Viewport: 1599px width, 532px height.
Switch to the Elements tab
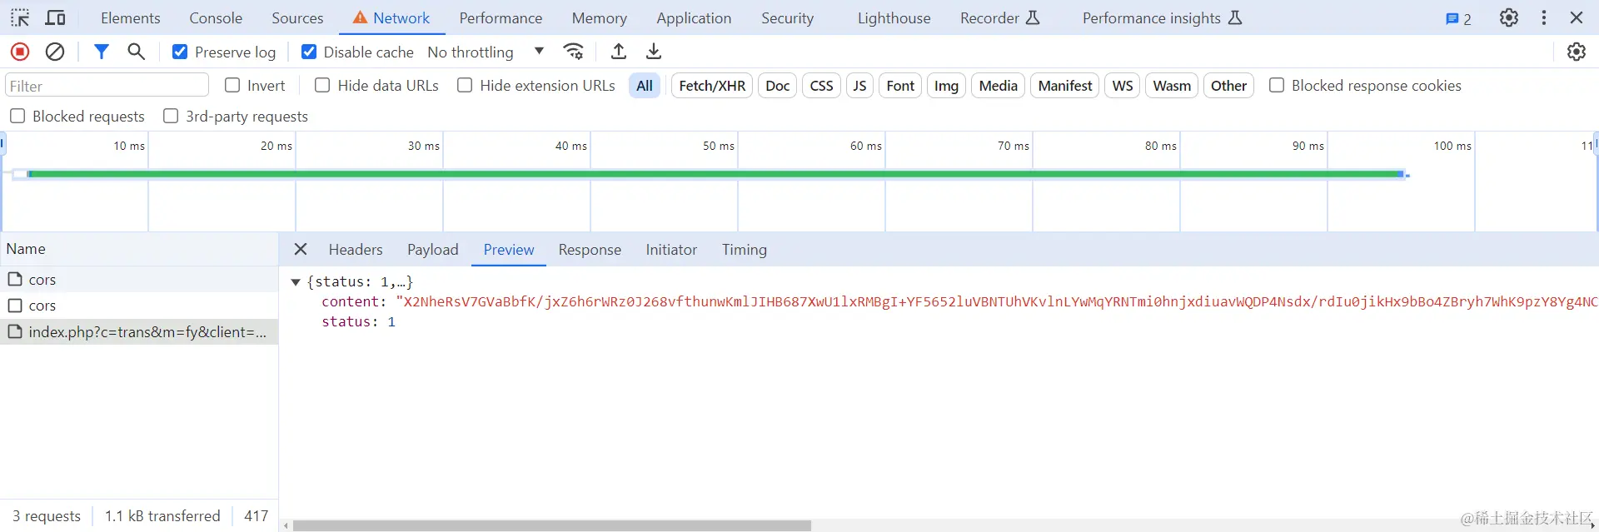(131, 17)
